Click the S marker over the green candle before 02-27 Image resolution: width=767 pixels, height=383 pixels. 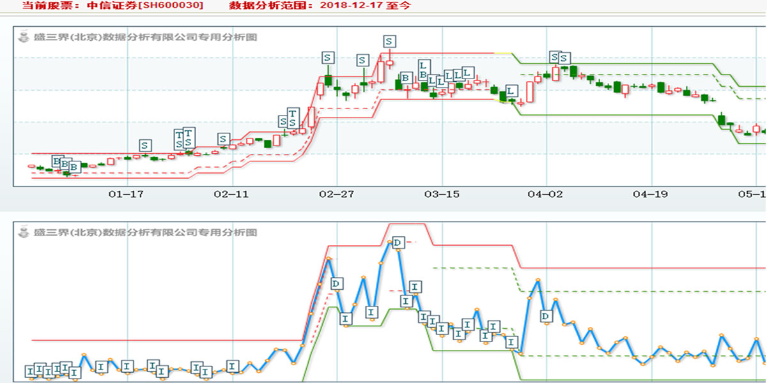pyautogui.click(x=327, y=57)
